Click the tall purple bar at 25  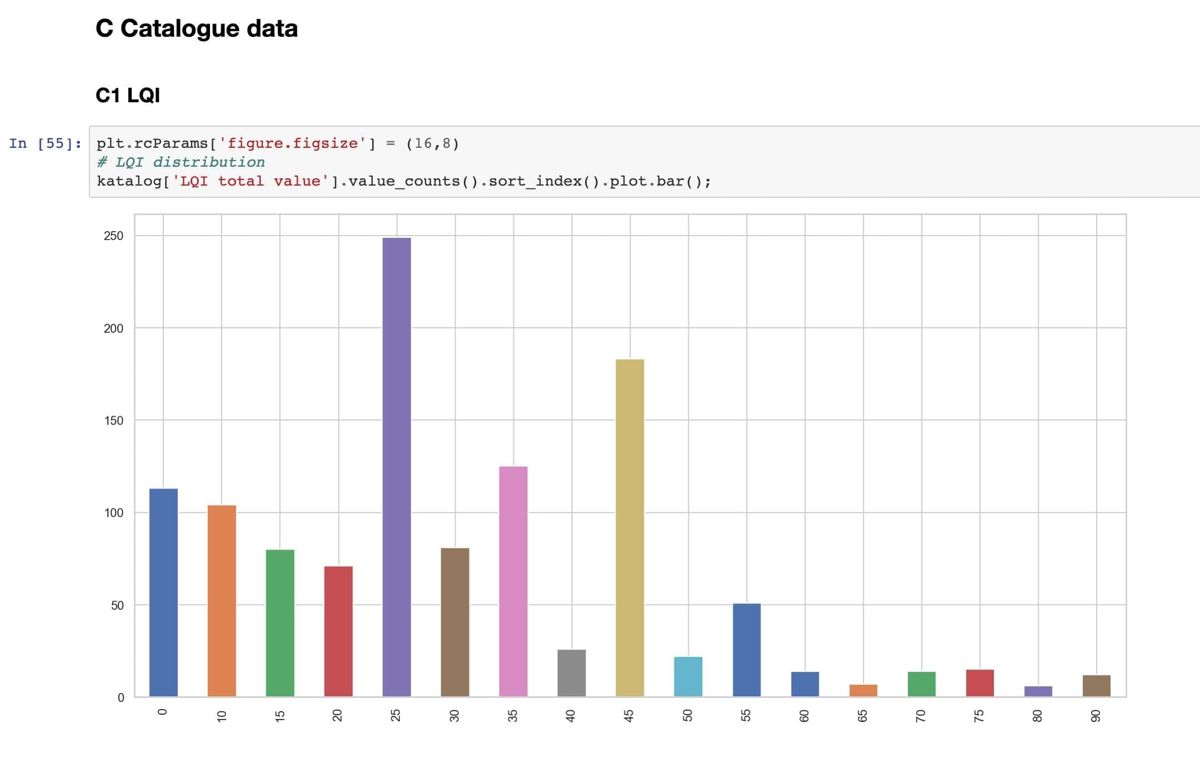coord(397,467)
